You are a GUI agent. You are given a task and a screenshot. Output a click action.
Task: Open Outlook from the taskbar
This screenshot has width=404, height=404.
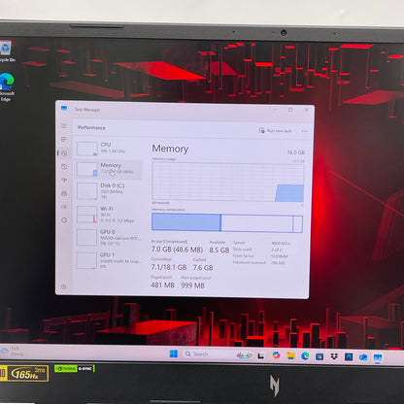(x=363, y=357)
